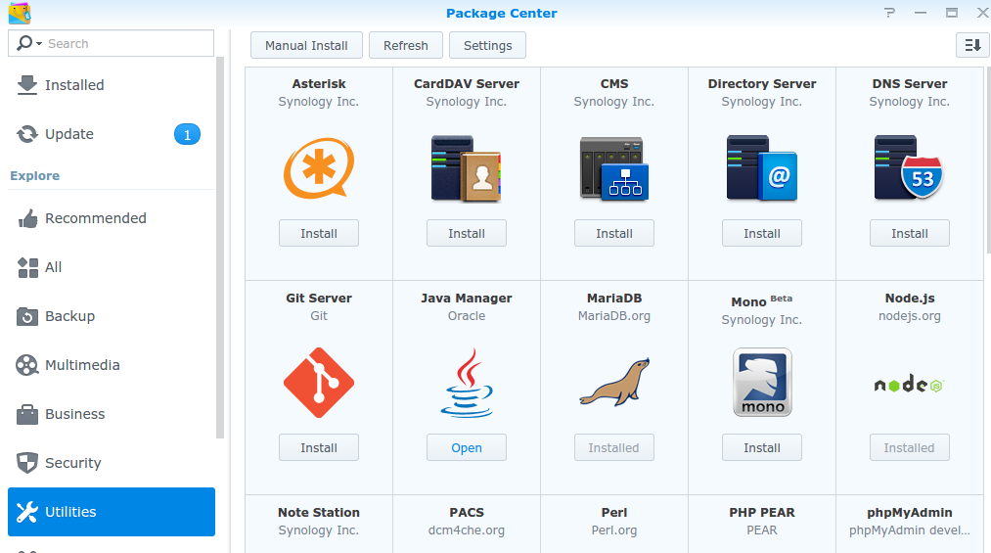The image size is (991, 553).
Task: Open the help question mark icon
Action: 890,13
